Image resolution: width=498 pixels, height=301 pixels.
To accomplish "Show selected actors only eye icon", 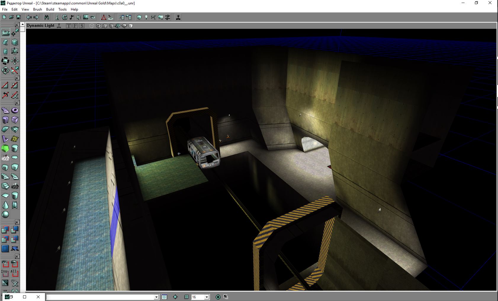I will coord(5,263).
